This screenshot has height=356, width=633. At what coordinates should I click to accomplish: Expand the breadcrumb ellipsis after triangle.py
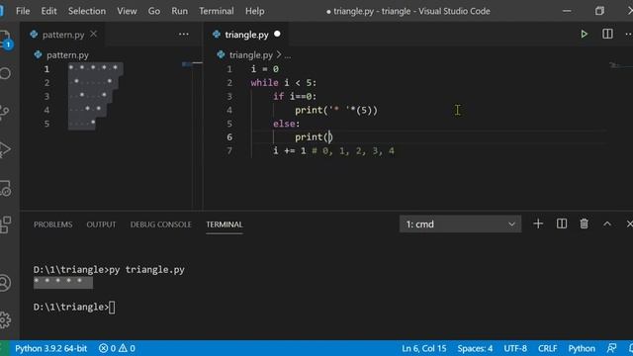coord(288,55)
